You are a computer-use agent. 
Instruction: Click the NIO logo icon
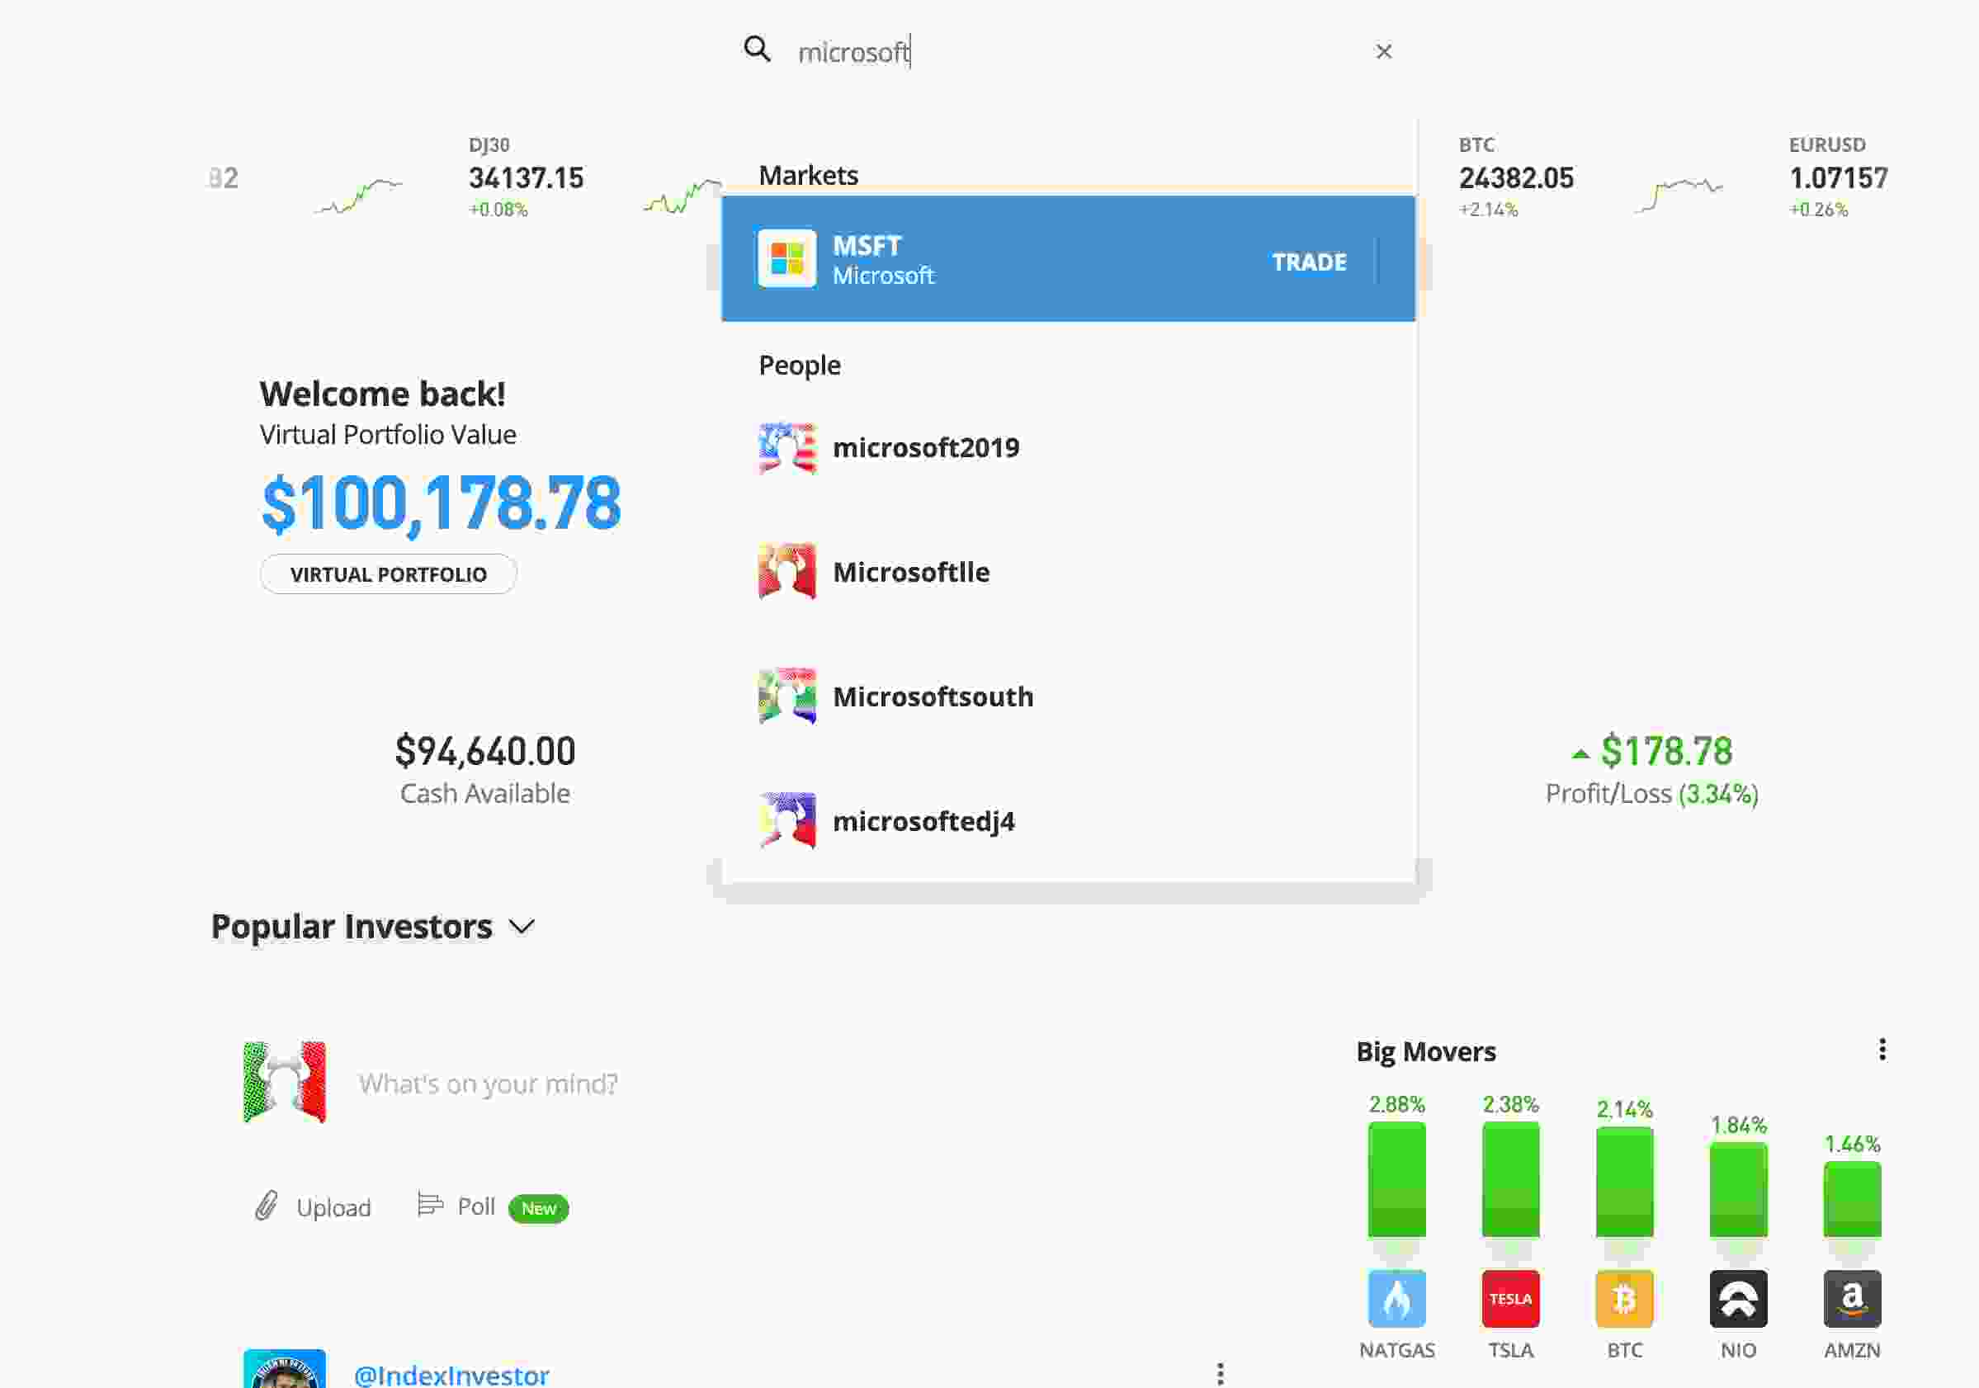1738,1298
